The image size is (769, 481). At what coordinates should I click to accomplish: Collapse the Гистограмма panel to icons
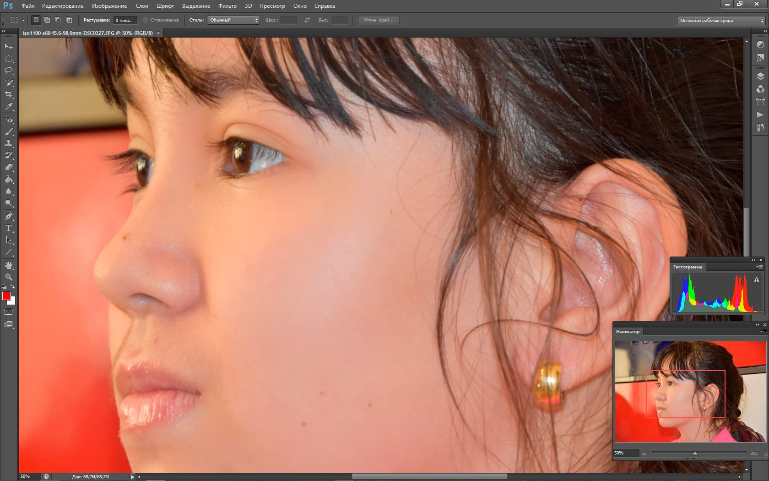tap(753, 260)
